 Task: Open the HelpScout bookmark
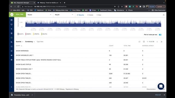coord(39,10)
